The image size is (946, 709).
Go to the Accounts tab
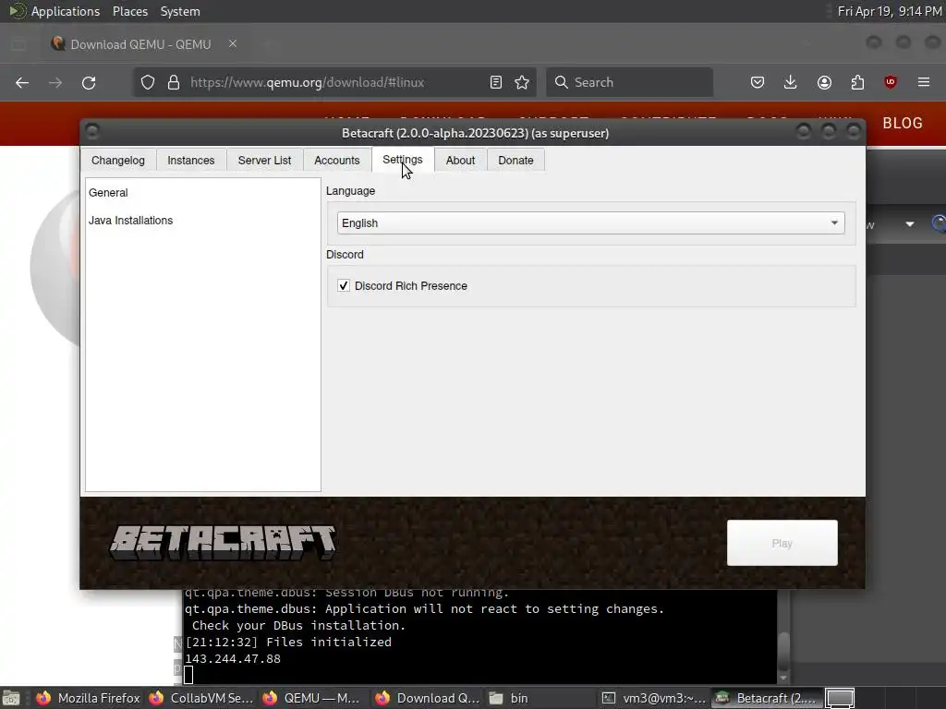[336, 161]
